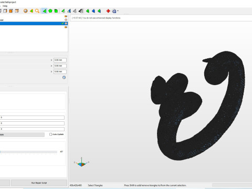Click the first '0' value field
This screenshot has height=189, width=252.
click(x=32, y=118)
